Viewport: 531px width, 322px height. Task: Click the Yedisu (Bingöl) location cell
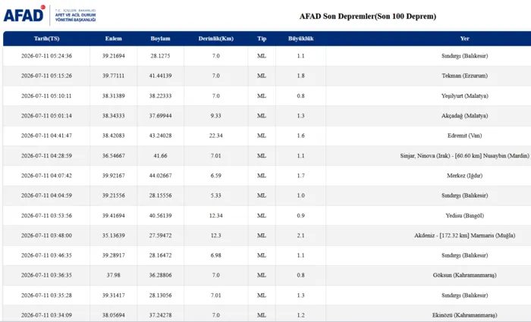point(464,215)
